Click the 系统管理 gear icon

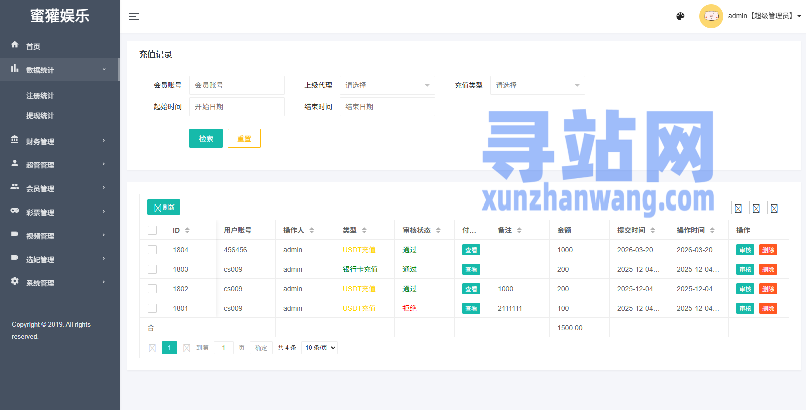[15, 281]
